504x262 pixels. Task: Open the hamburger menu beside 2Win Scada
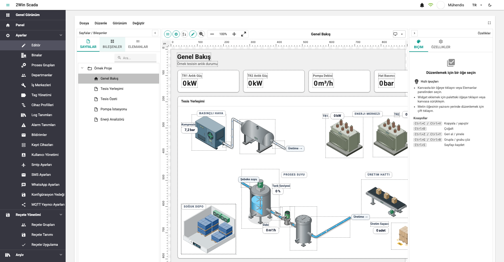(8, 5)
